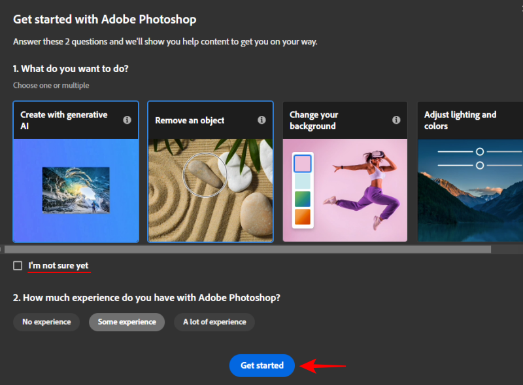The height and width of the screenshot is (385, 523).
Task: Click circled stone in Remove an object image
Action: 205,174
